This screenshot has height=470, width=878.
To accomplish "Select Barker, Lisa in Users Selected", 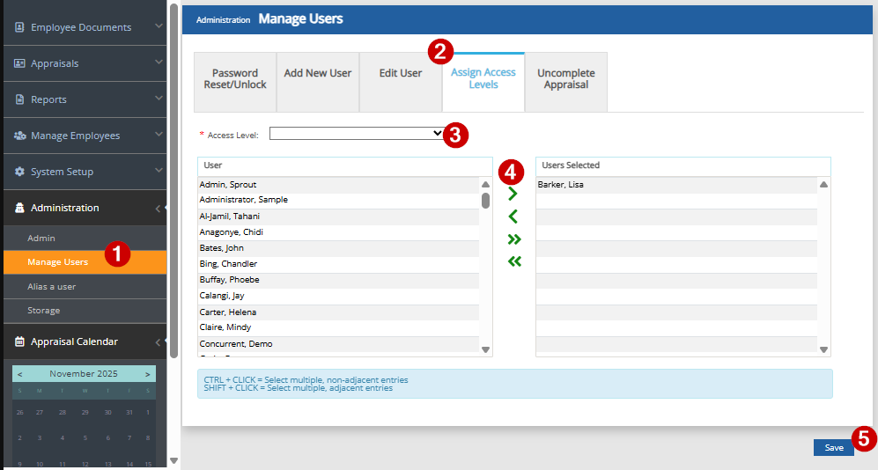I will [x=560, y=185].
